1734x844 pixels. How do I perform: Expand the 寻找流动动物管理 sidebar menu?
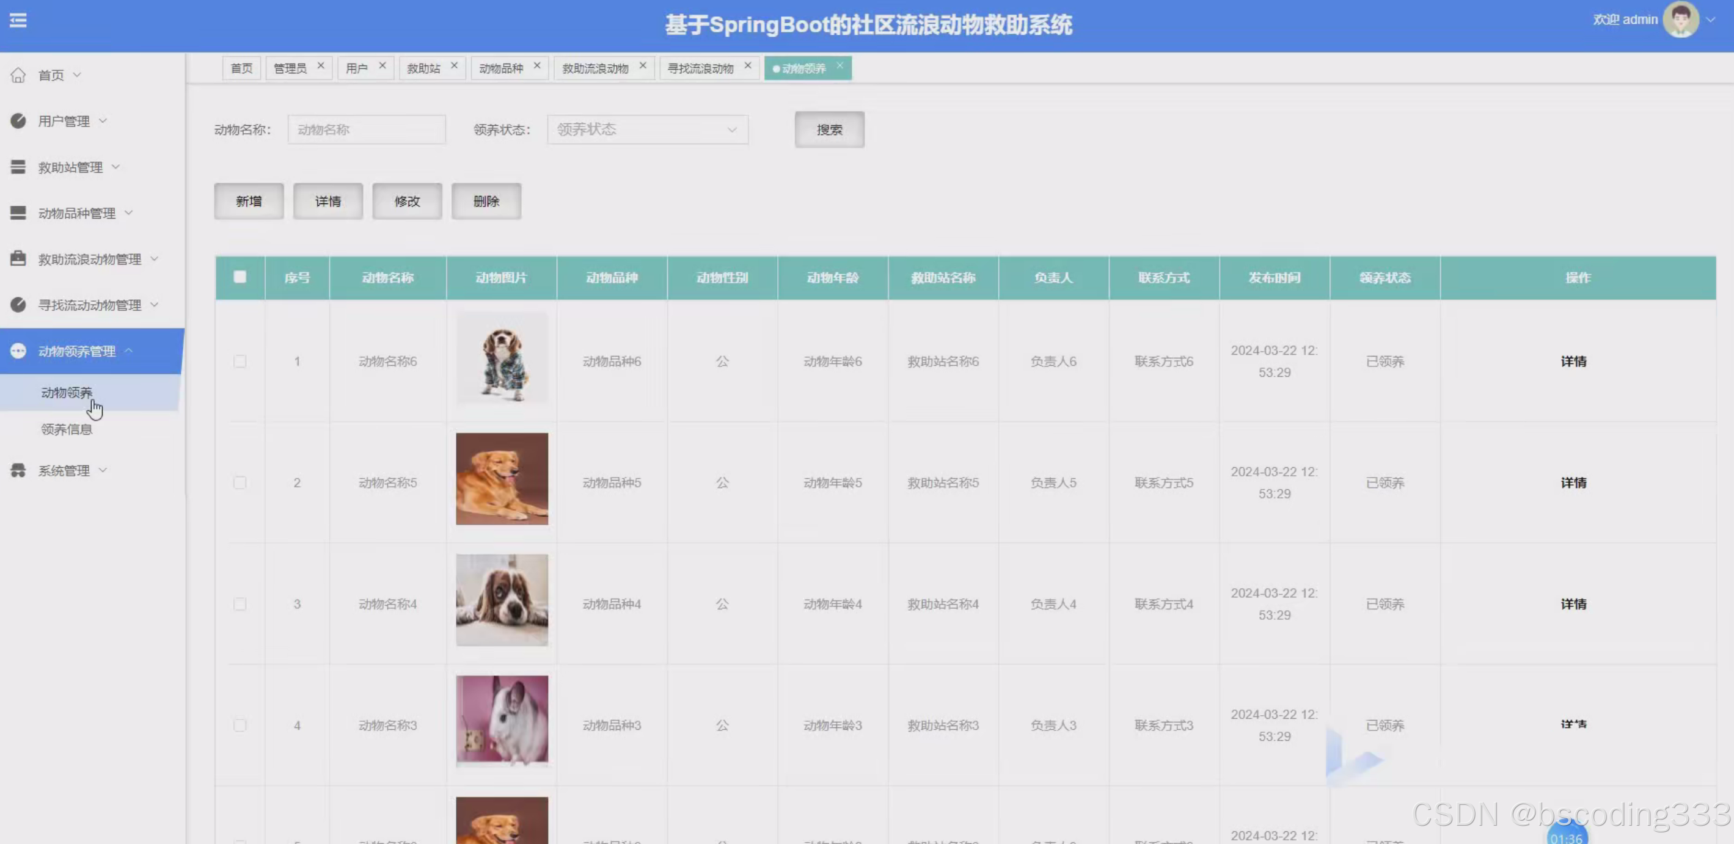click(x=90, y=305)
